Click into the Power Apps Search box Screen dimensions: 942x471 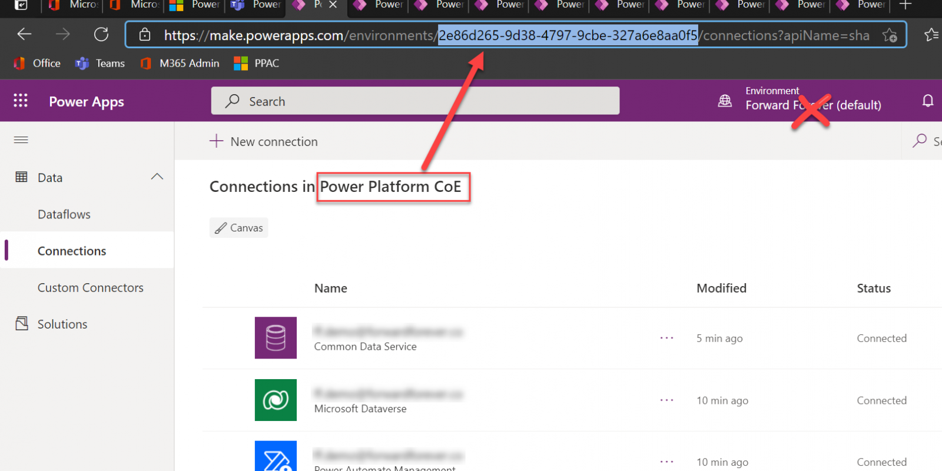[x=415, y=101]
